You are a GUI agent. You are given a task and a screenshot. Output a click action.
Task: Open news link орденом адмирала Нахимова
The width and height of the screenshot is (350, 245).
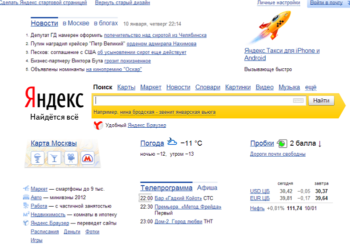point(161,43)
